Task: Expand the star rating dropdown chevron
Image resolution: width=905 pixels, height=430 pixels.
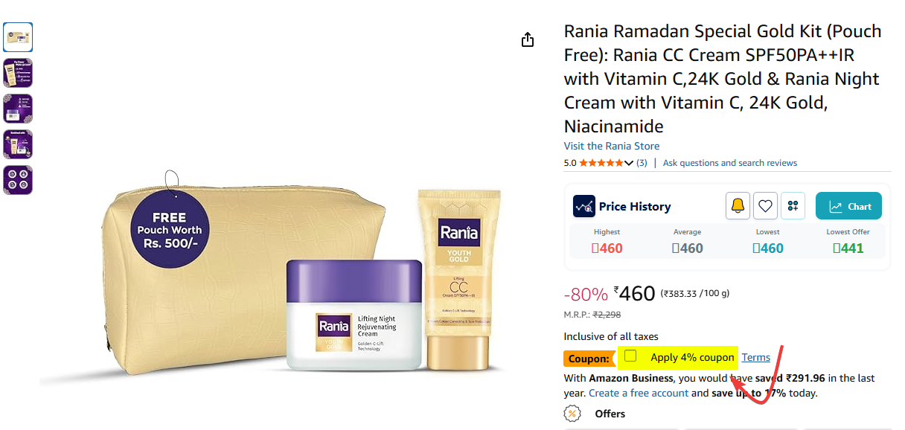Action: pyautogui.click(x=629, y=163)
